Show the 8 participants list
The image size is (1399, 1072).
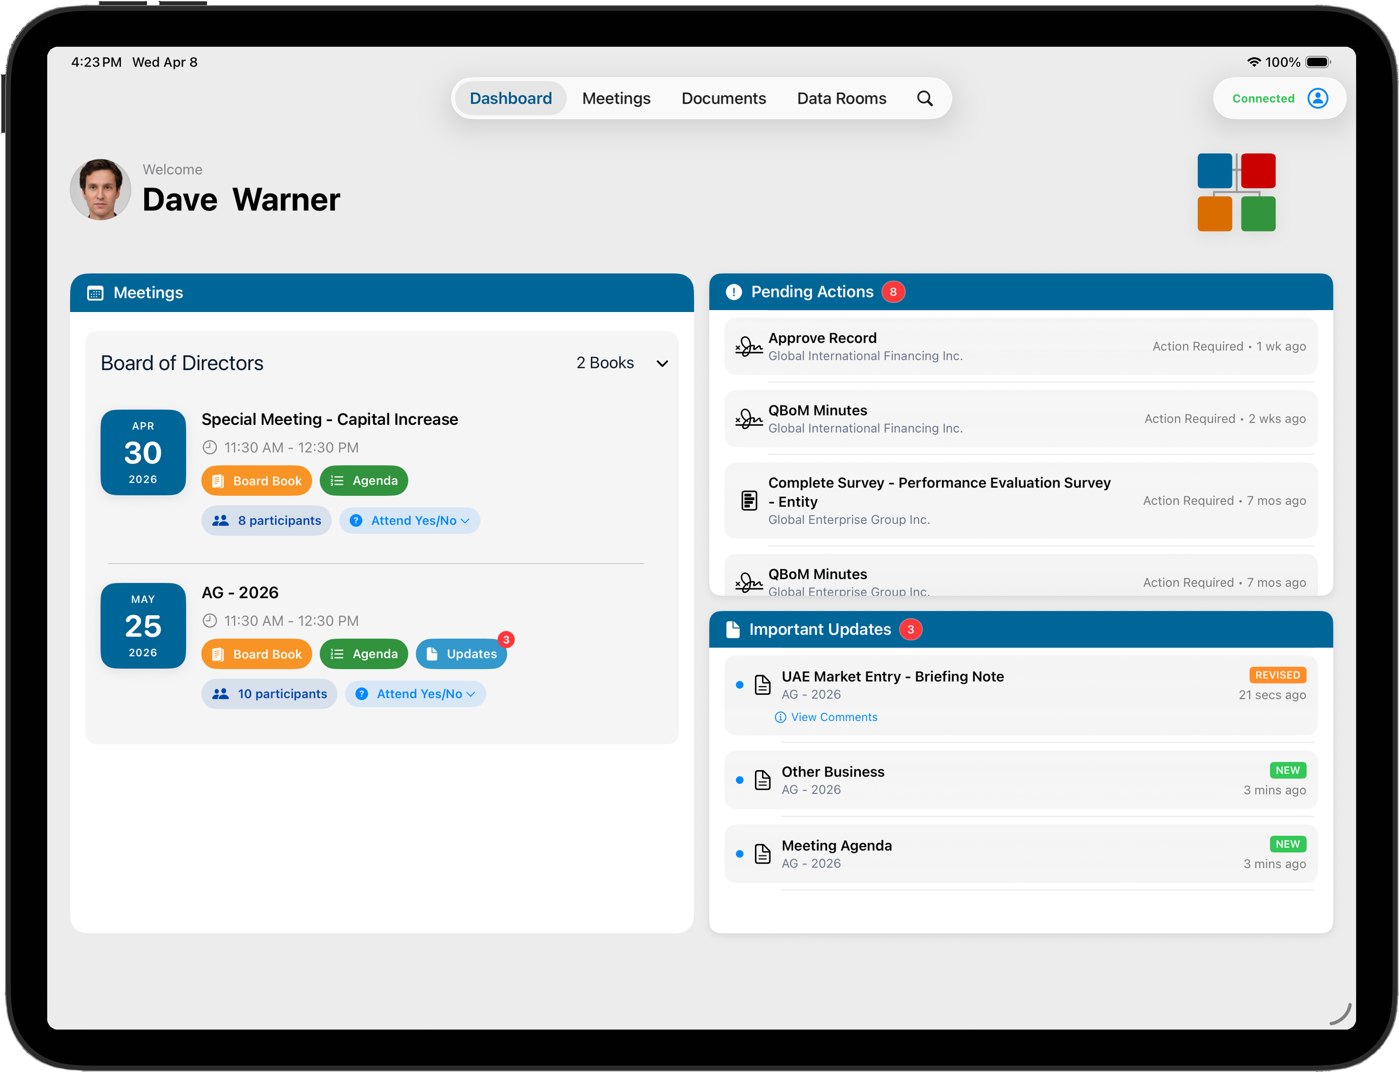tap(266, 521)
